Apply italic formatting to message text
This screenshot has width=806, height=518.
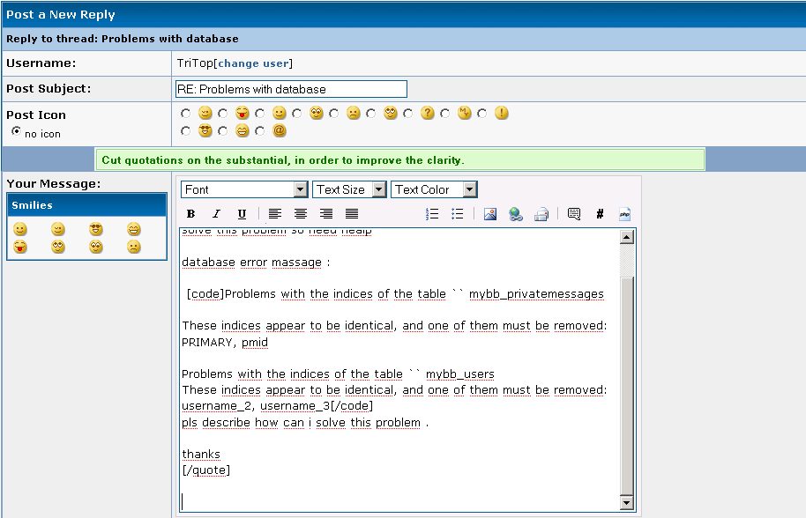216,214
